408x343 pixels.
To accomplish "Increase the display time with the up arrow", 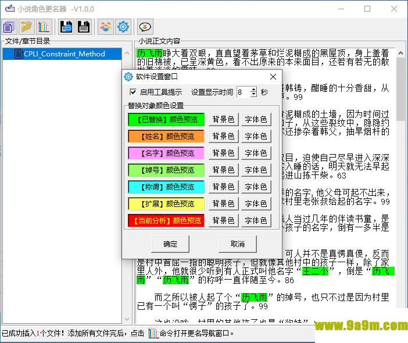I will [x=253, y=90].
